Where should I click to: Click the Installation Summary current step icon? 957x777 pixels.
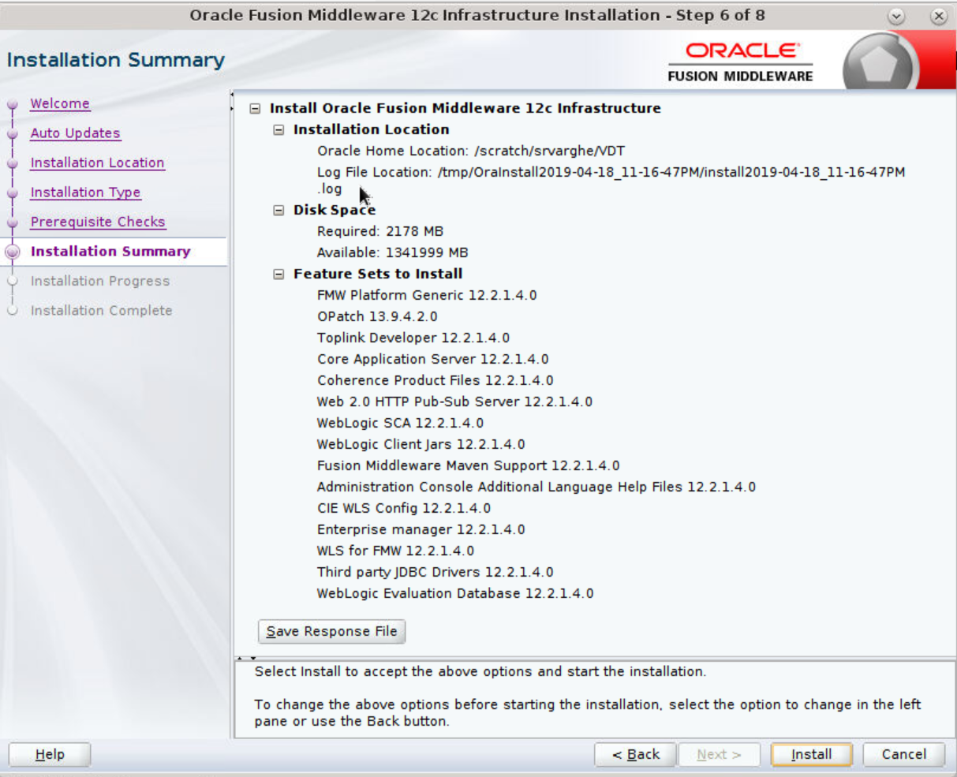(12, 252)
